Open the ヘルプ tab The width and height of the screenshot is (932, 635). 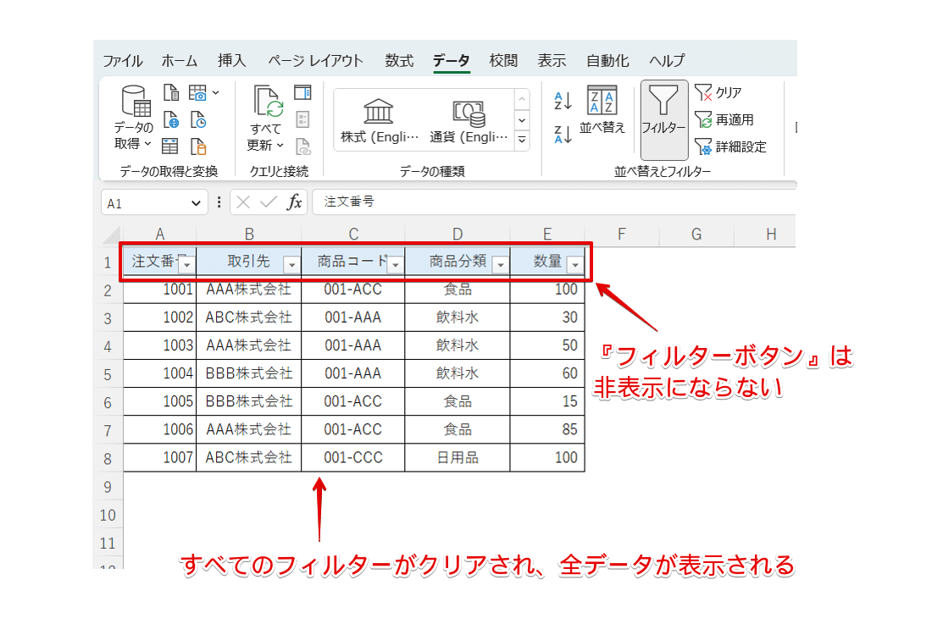(666, 61)
